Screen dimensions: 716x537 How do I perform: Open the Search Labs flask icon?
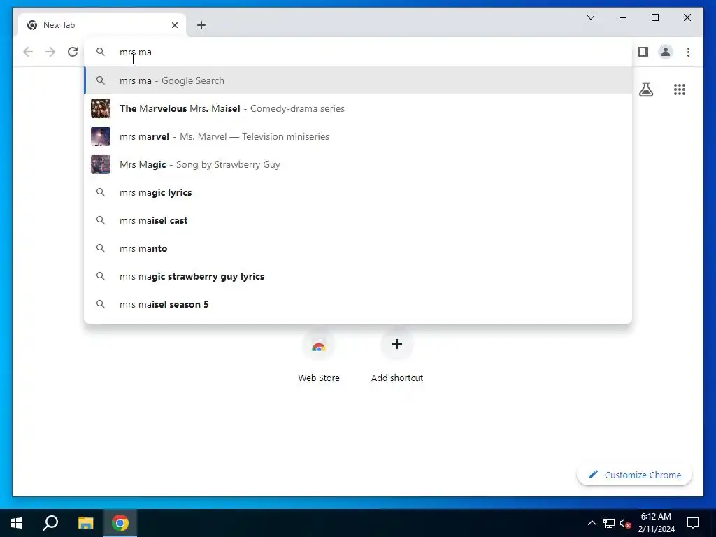click(645, 89)
